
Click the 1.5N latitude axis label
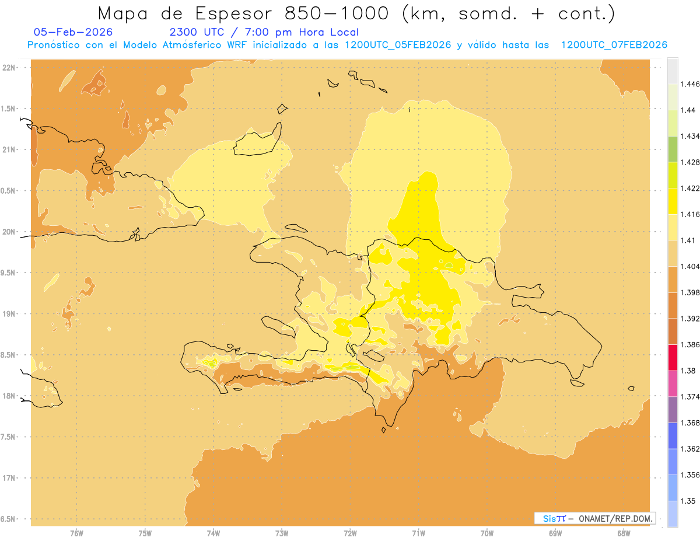click(x=9, y=109)
